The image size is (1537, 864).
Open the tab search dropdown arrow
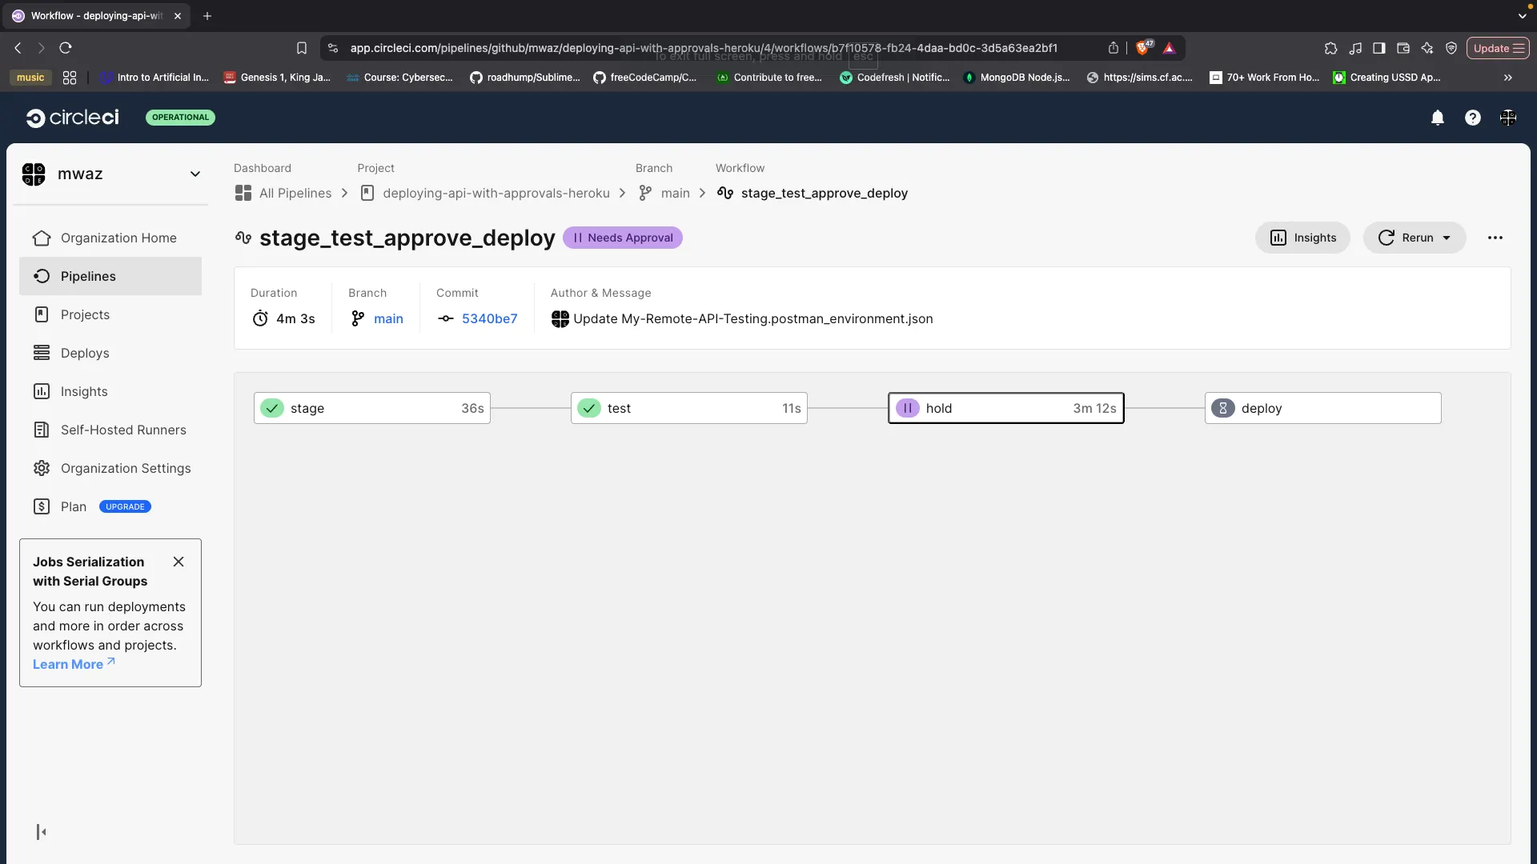coord(1522,16)
